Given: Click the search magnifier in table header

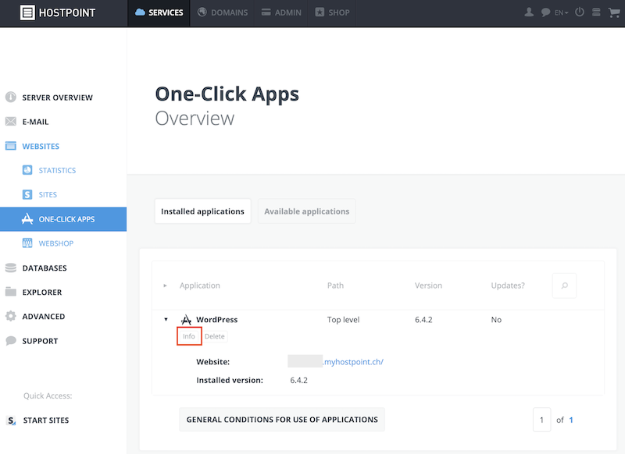Looking at the screenshot, I should coord(564,286).
